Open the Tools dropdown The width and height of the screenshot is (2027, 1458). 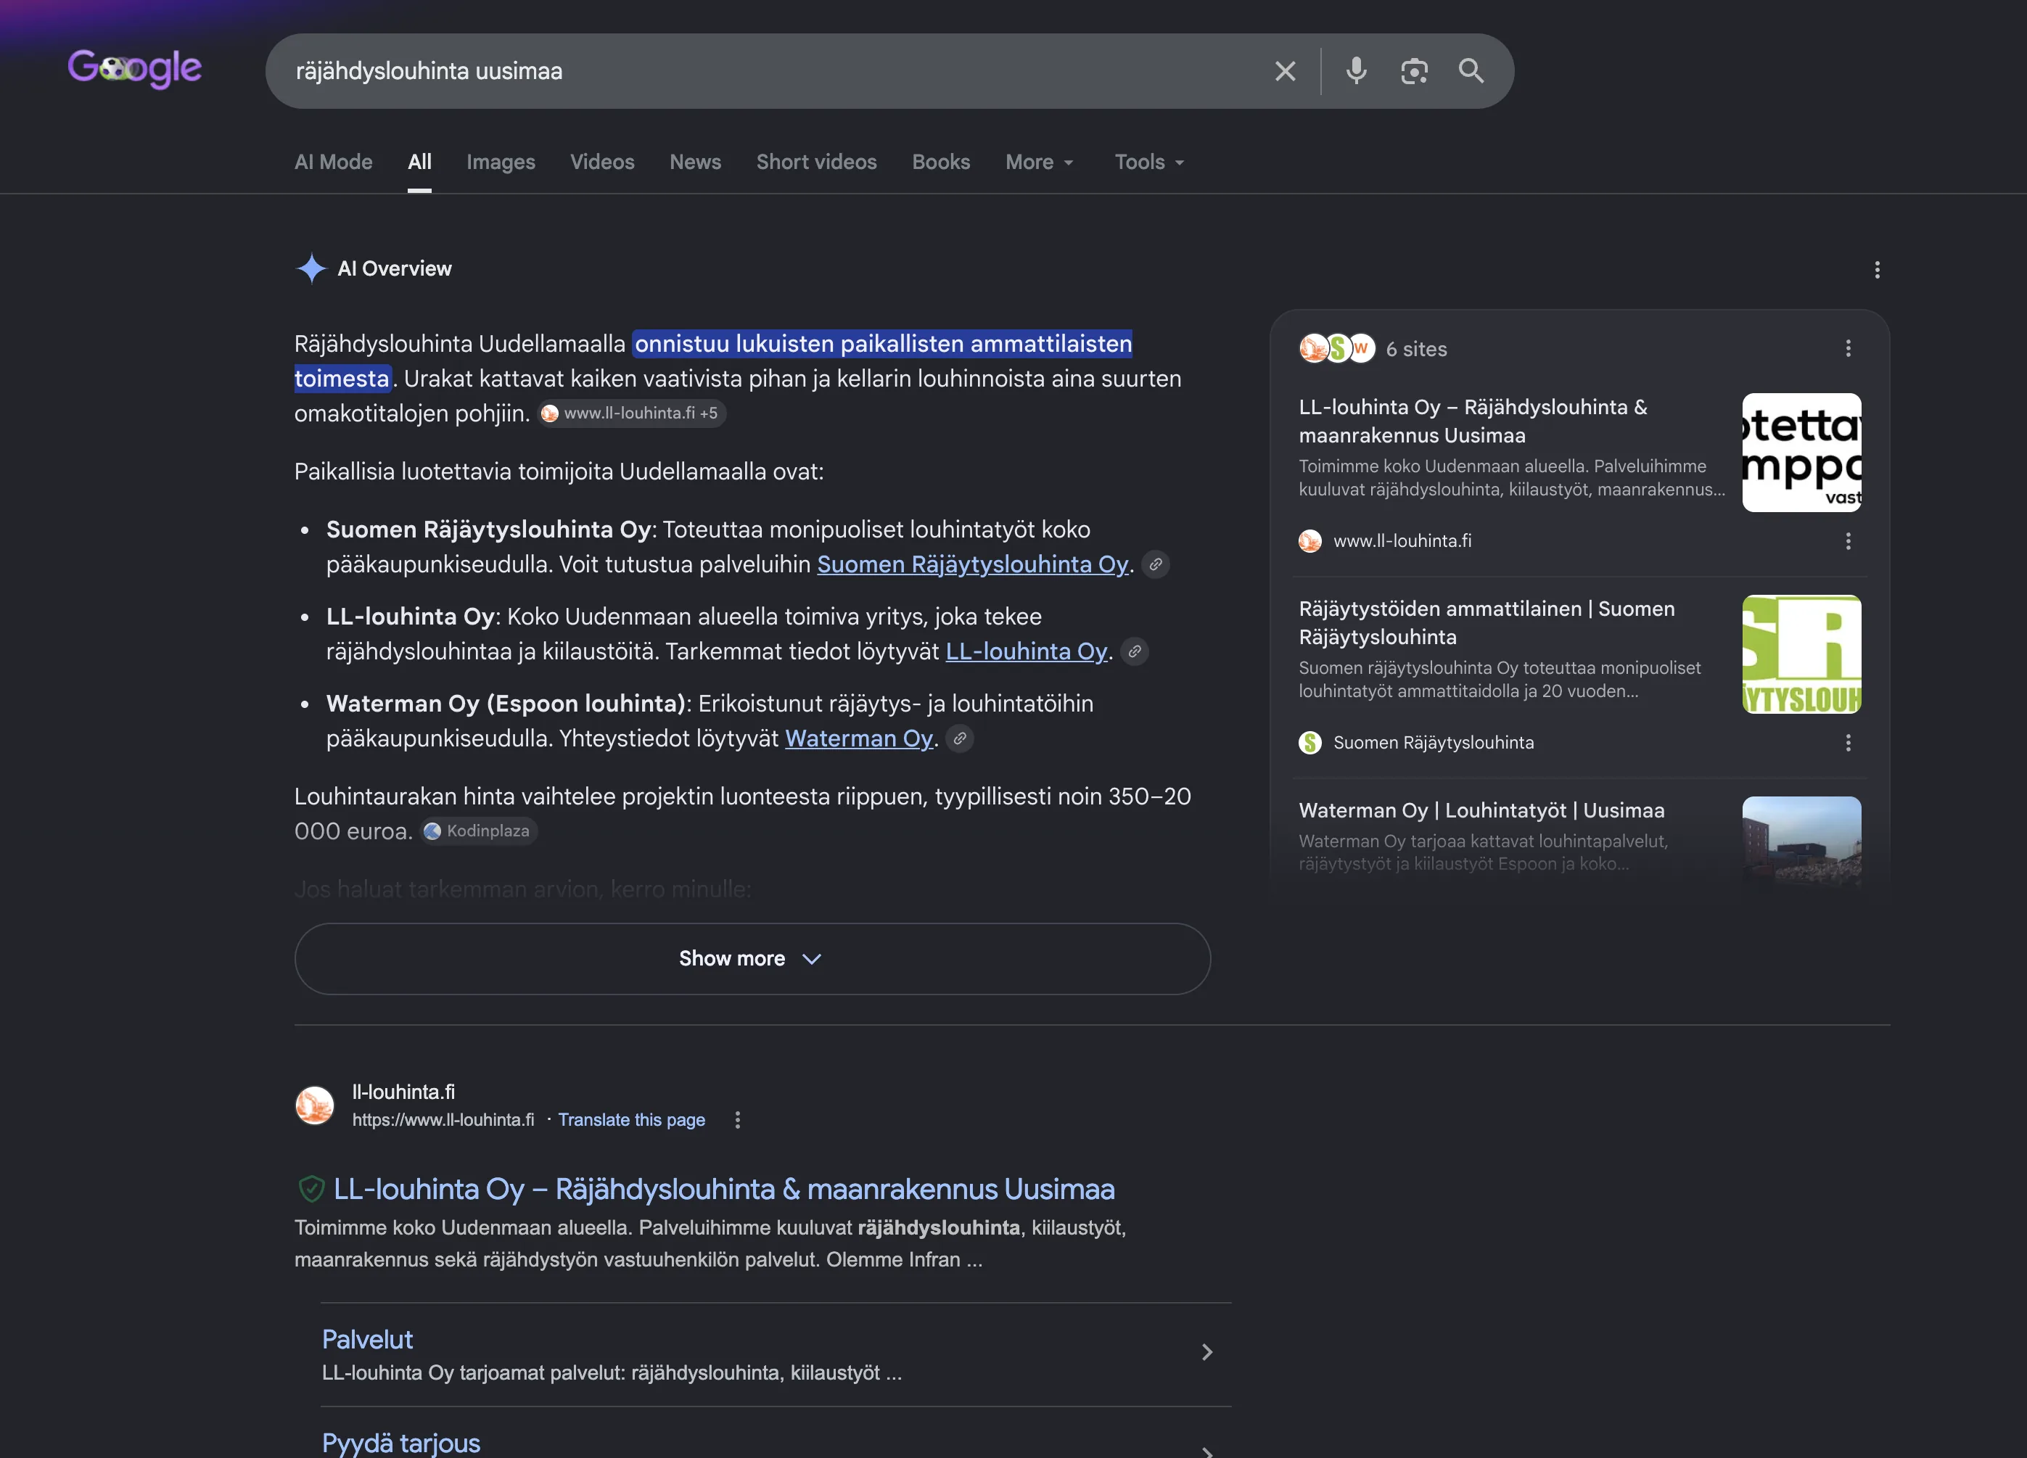tap(1149, 162)
